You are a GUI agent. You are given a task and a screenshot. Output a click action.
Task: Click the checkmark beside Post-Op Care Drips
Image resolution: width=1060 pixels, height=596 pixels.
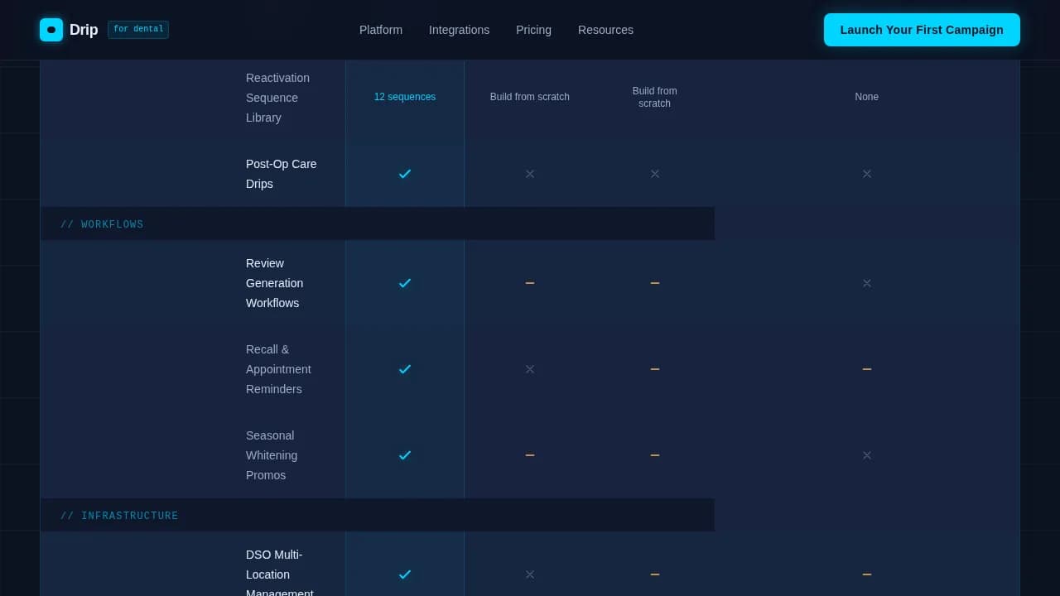point(405,174)
